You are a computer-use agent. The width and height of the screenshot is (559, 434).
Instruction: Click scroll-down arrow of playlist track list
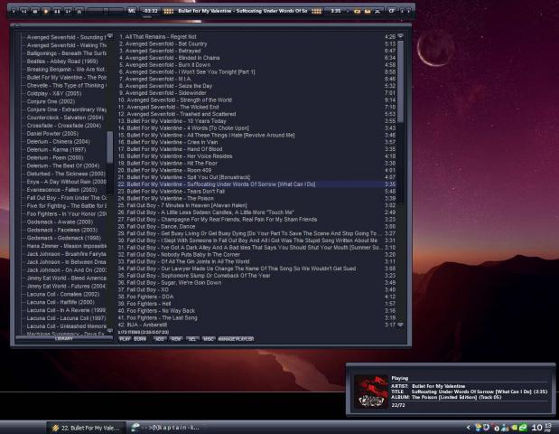(x=400, y=325)
